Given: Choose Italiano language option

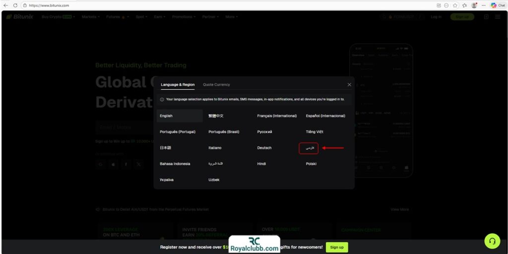Looking at the screenshot, I should 215,148.
